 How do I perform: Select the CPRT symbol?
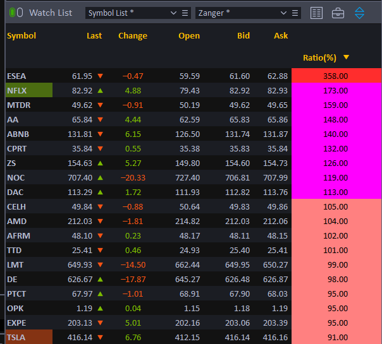17,148
